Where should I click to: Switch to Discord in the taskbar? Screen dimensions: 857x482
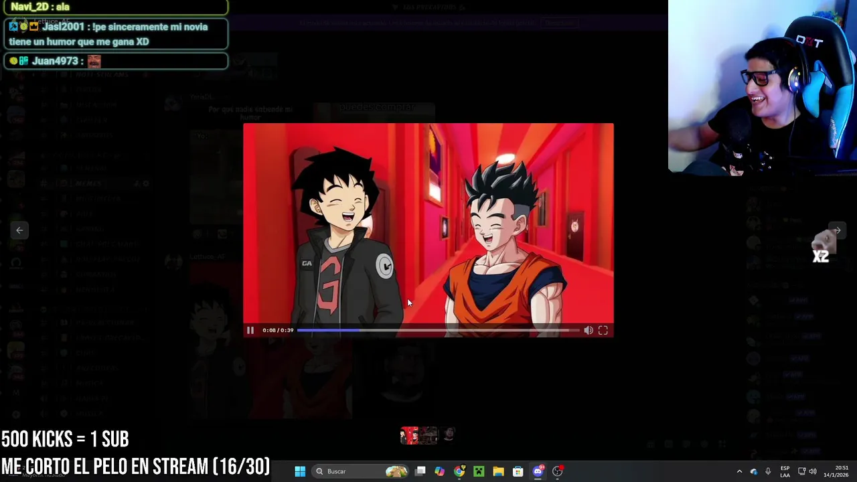point(538,471)
